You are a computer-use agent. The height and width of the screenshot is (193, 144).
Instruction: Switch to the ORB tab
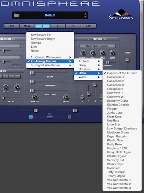click(12, 26)
